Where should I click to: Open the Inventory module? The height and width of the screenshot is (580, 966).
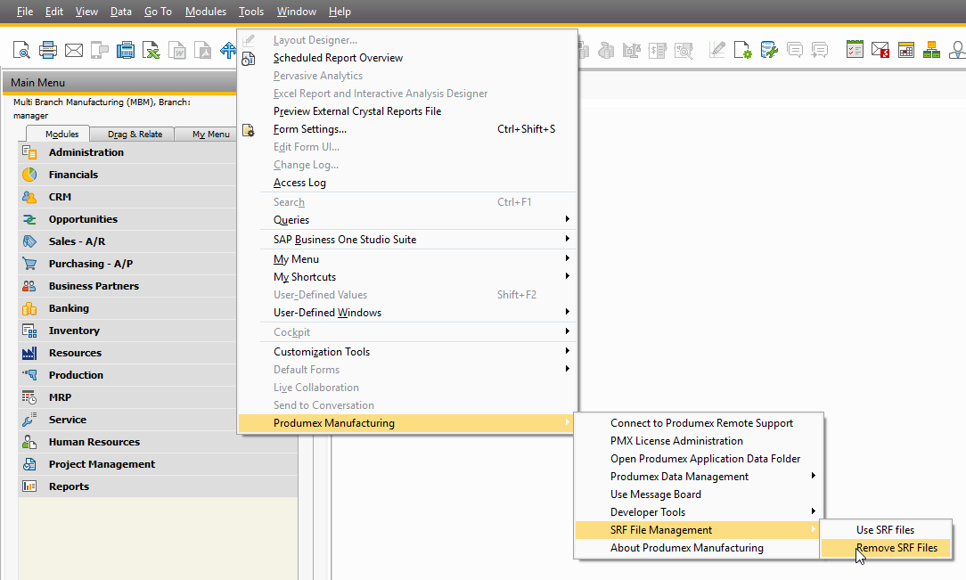point(74,331)
